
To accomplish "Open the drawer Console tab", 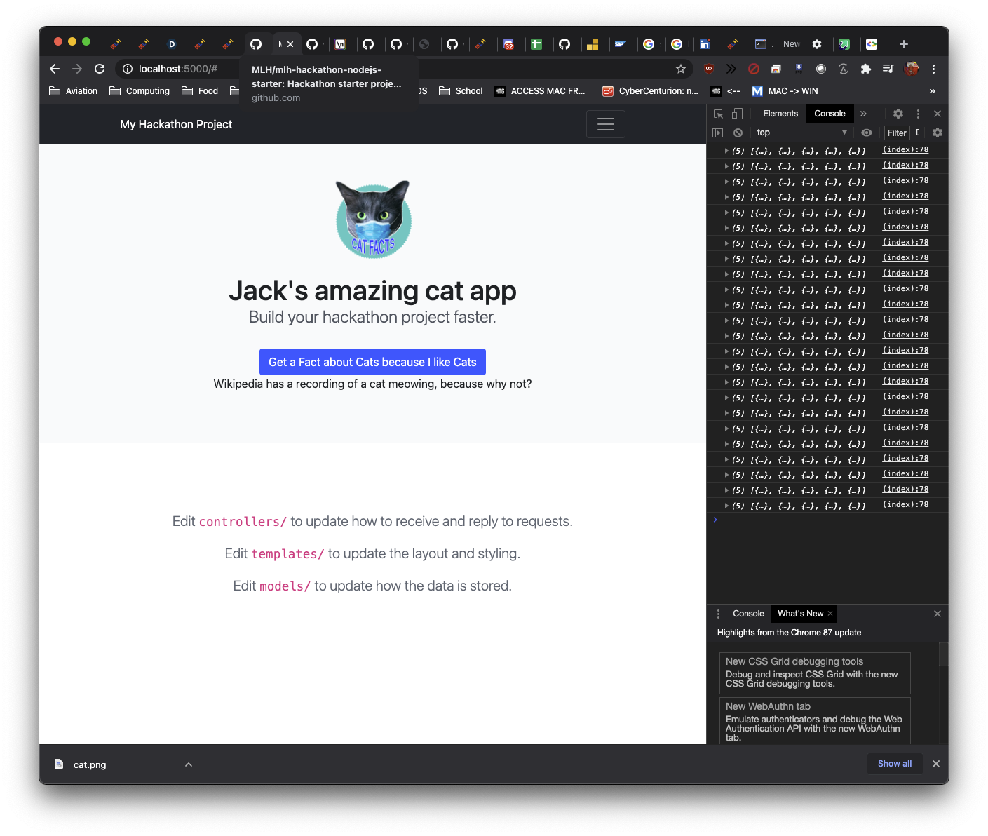I will click(748, 614).
